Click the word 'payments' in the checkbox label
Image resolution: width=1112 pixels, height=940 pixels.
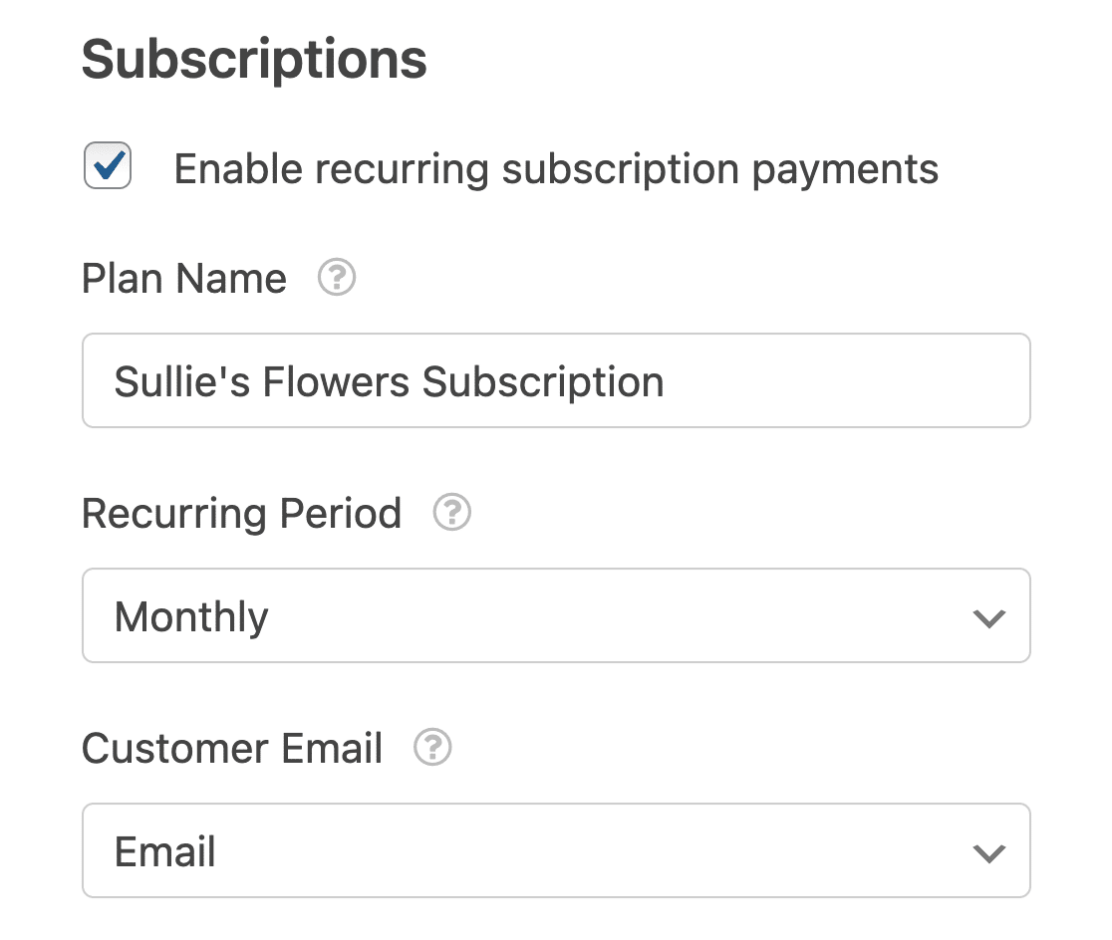845,171
